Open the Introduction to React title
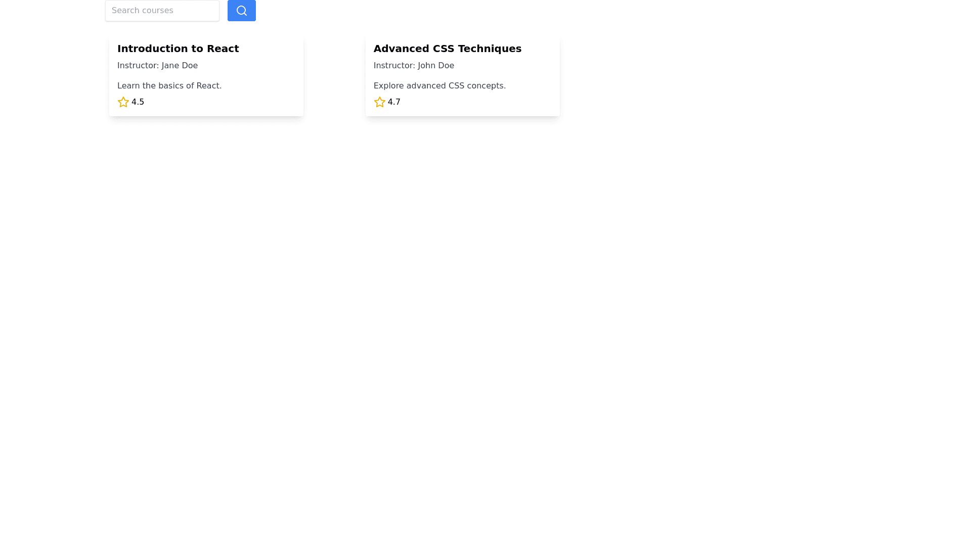This screenshot has height=546, width=971. [x=178, y=49]
